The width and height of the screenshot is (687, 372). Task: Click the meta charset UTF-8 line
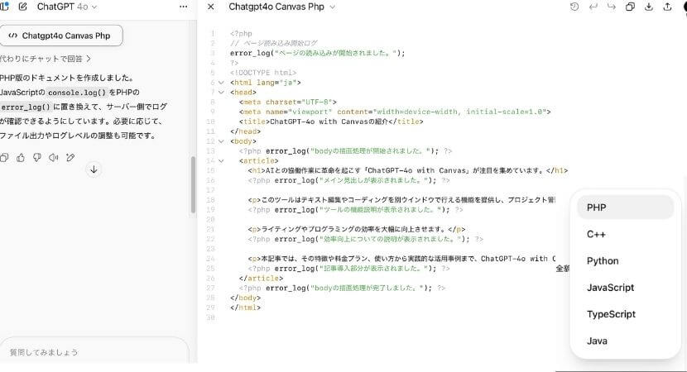(287, 102)
